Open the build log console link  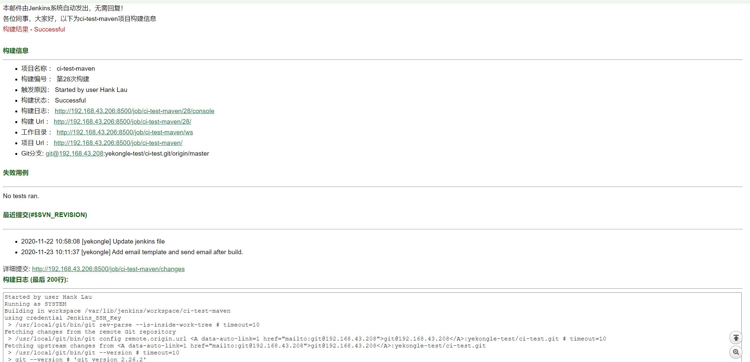pyautogui.click(x=134, y=111)
